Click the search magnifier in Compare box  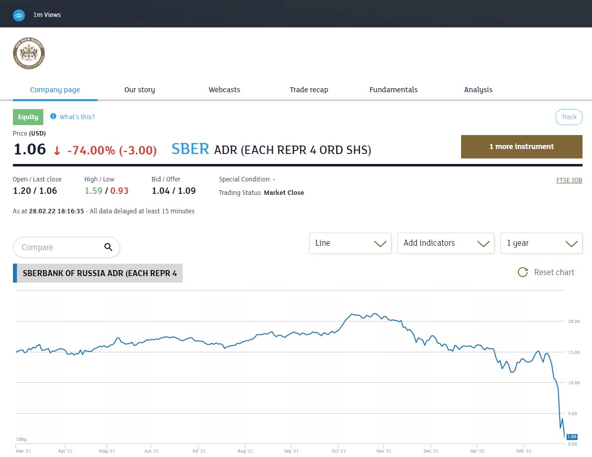109,247
